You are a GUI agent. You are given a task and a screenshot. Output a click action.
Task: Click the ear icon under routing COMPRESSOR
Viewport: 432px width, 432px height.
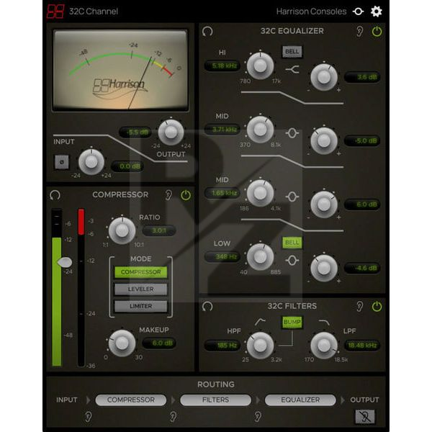point(88,417)
